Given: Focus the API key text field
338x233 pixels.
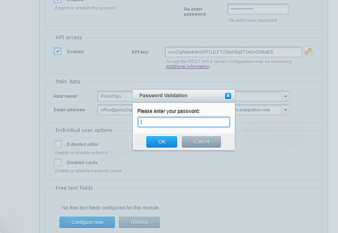Looking at the screenshot, I should click(234, 52).
